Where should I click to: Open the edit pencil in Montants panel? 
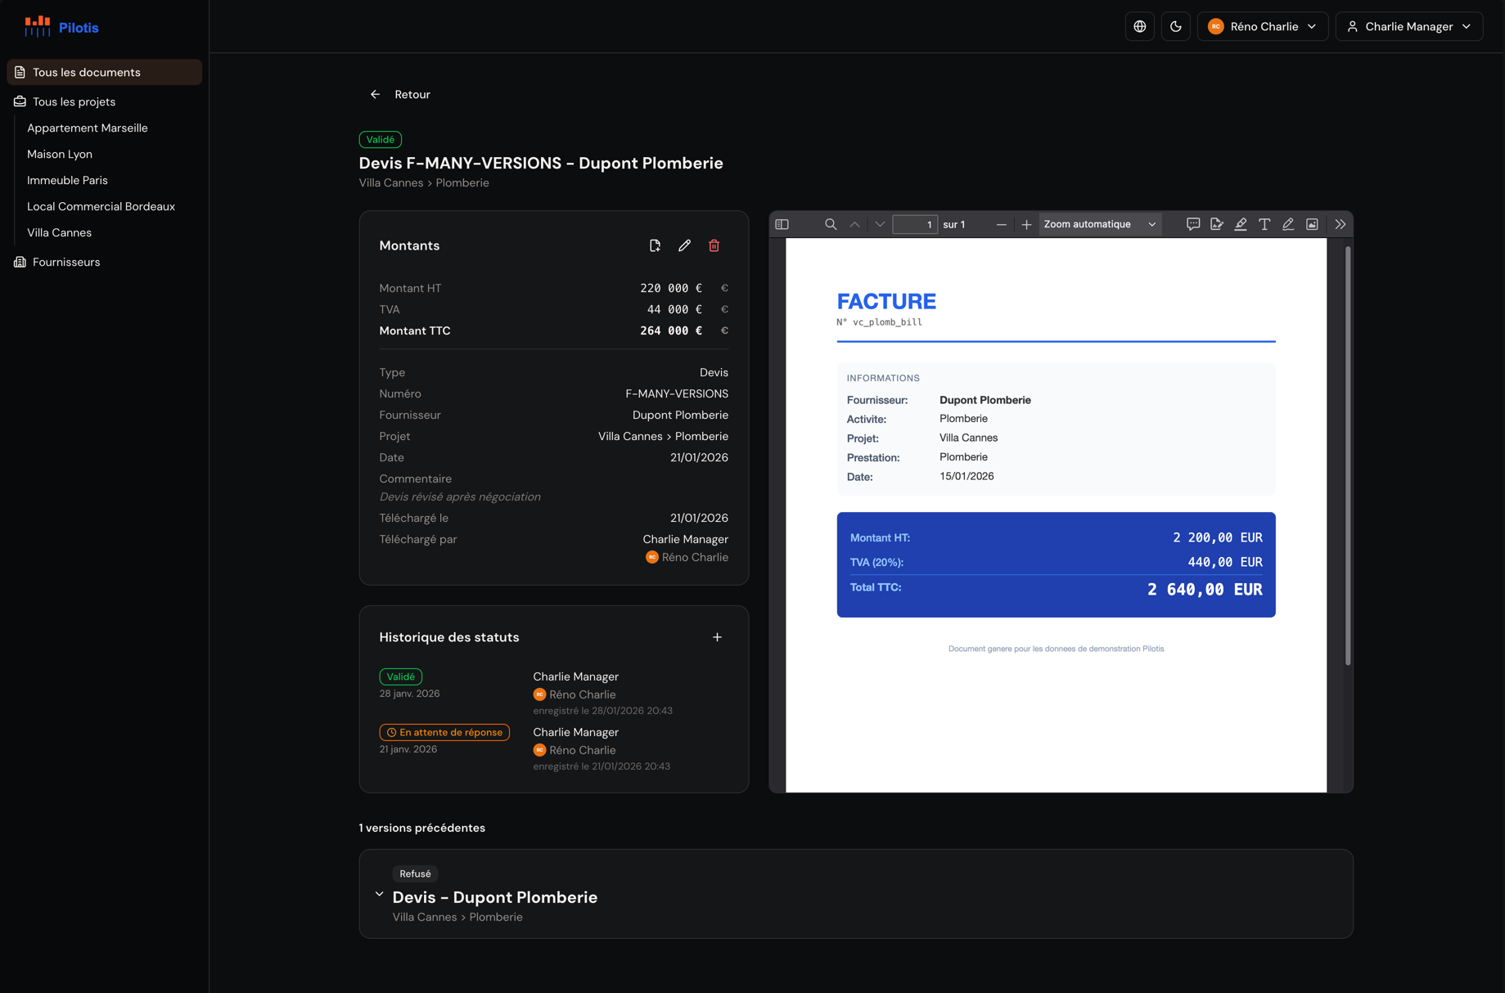pyautogui.click(x=684, y=245)
